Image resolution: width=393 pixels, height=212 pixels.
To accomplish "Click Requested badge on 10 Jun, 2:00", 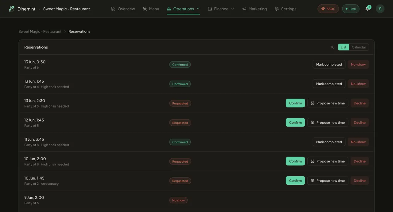I will 180,161.
